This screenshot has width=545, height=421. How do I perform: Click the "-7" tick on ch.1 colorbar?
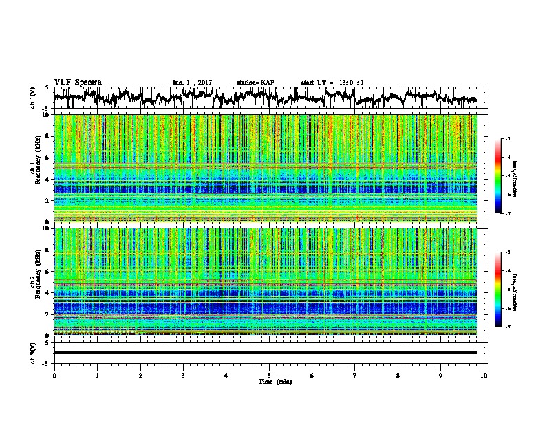click(x=507, y=213)
